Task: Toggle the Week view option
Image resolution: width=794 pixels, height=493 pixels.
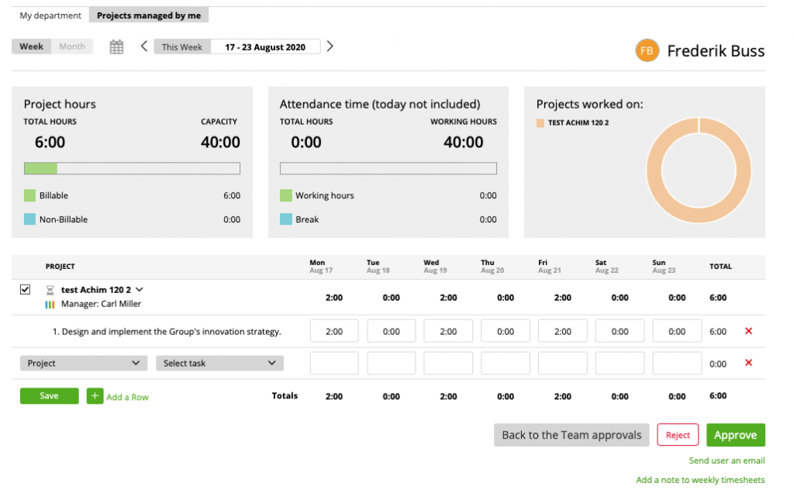Action: (30, 46)
